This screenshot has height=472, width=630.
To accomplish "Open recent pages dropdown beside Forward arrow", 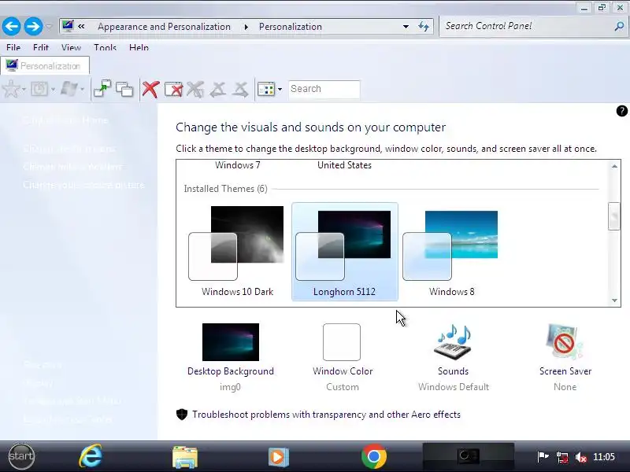I will [x=49, y=27].
